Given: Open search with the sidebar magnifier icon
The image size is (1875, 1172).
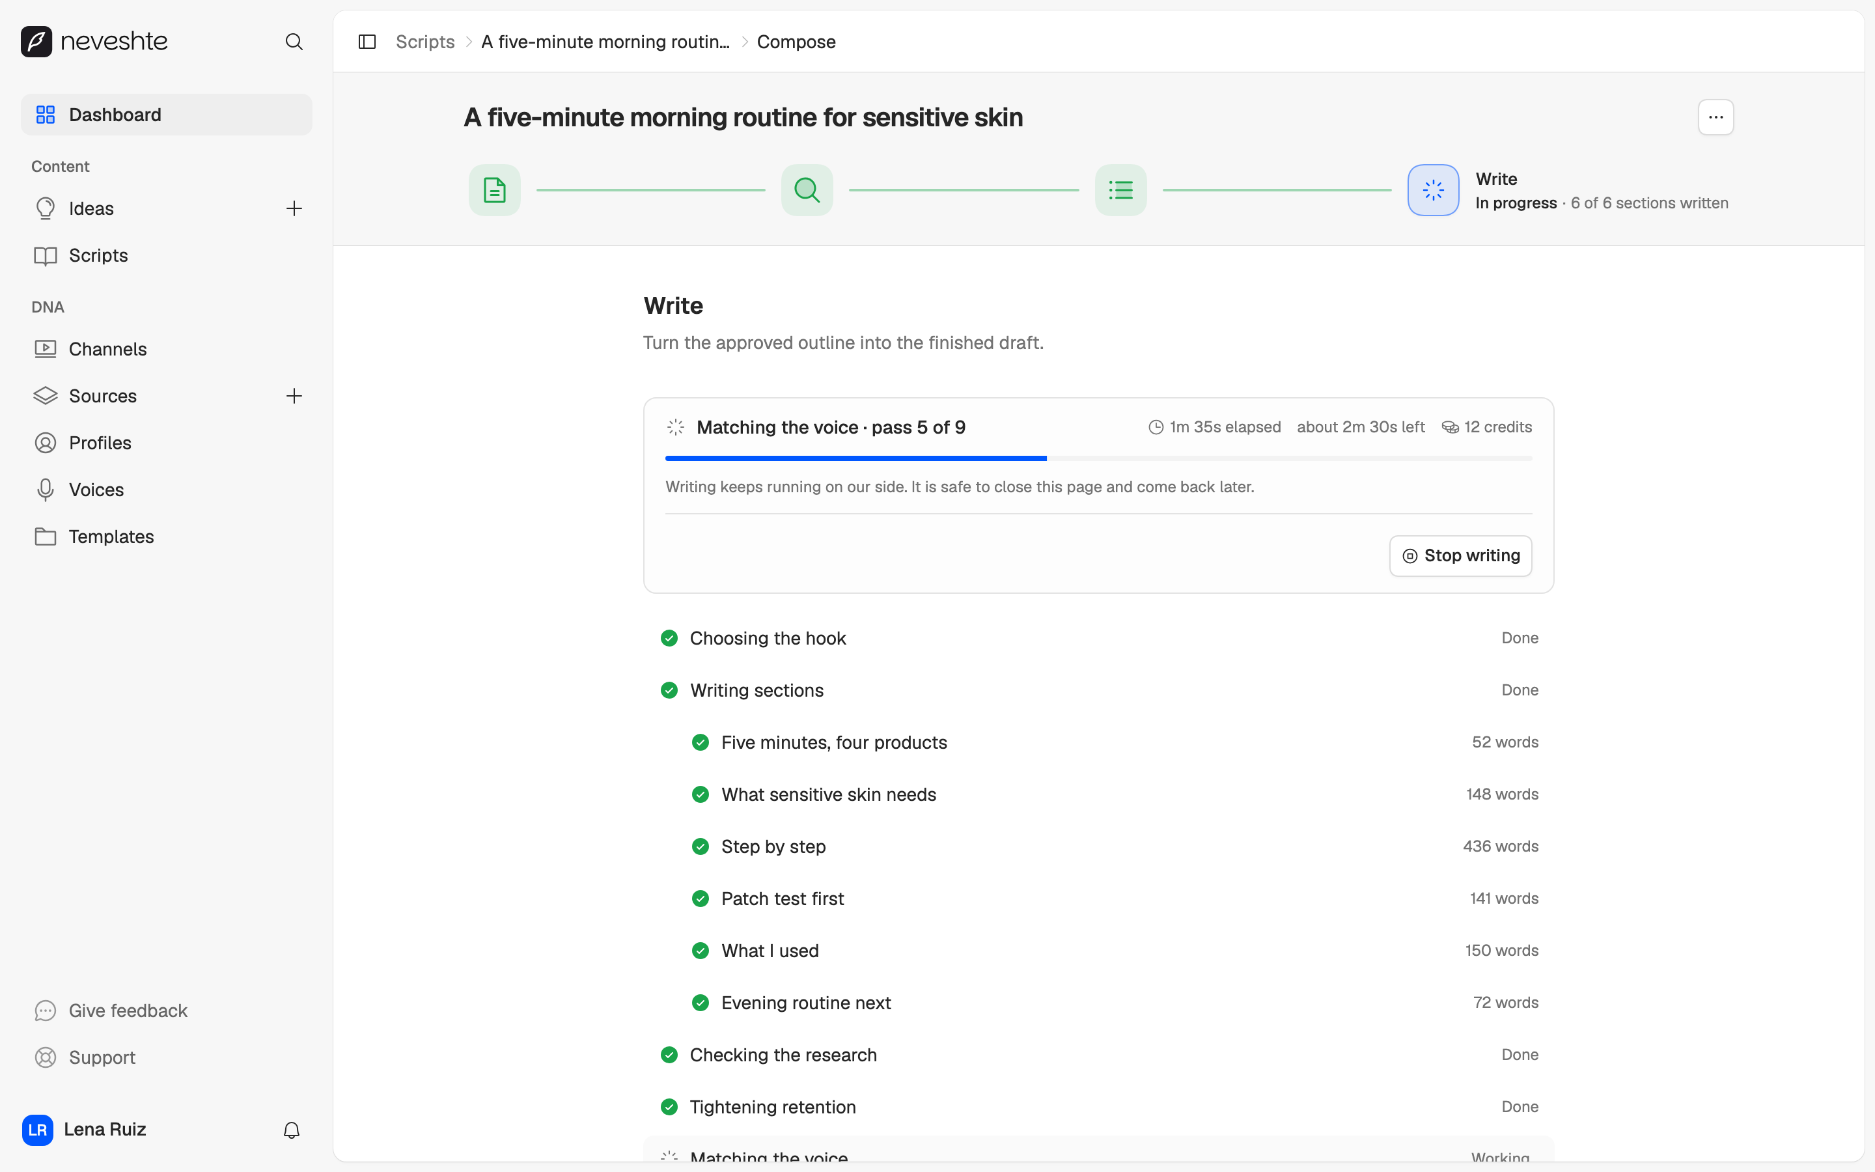Looking at the screenshot, I should coord(294,42).
